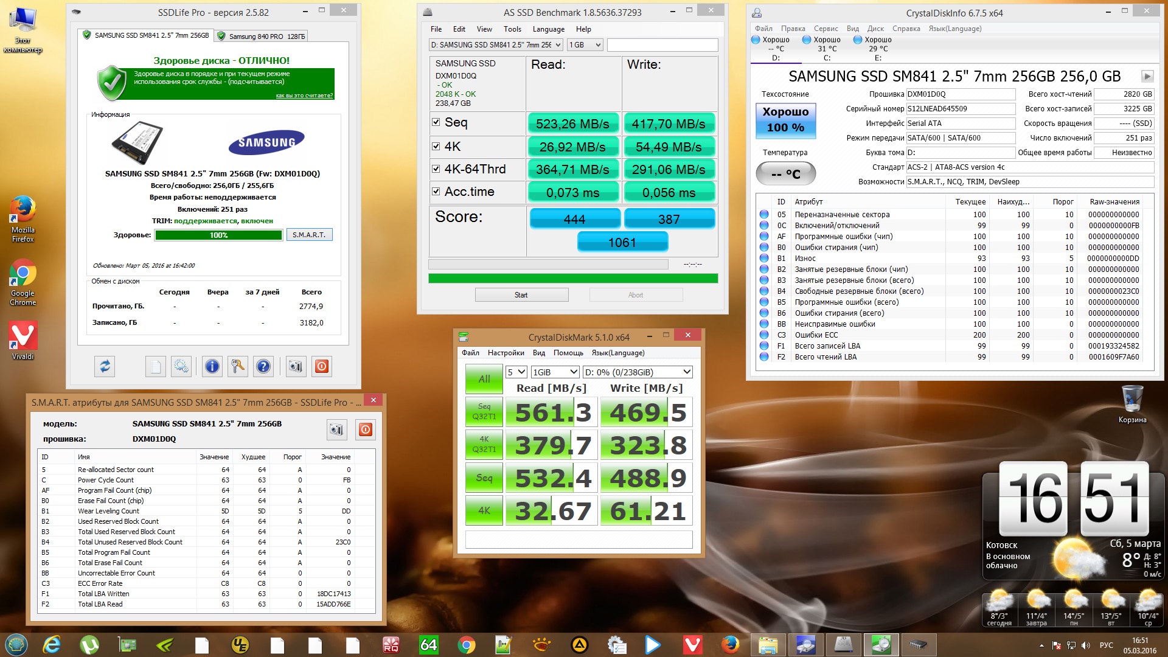Click the S.M.A.R.T. button in SSDLife
Screen dimensions: 1168x657
tap(309, 235)
